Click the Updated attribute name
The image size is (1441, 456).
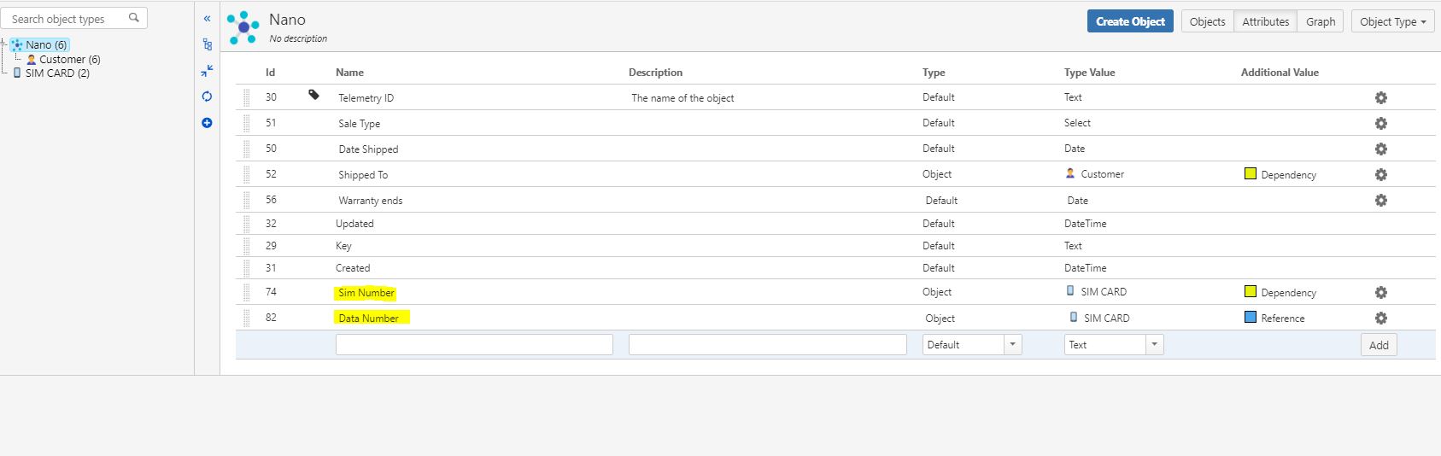click(354, 223)
